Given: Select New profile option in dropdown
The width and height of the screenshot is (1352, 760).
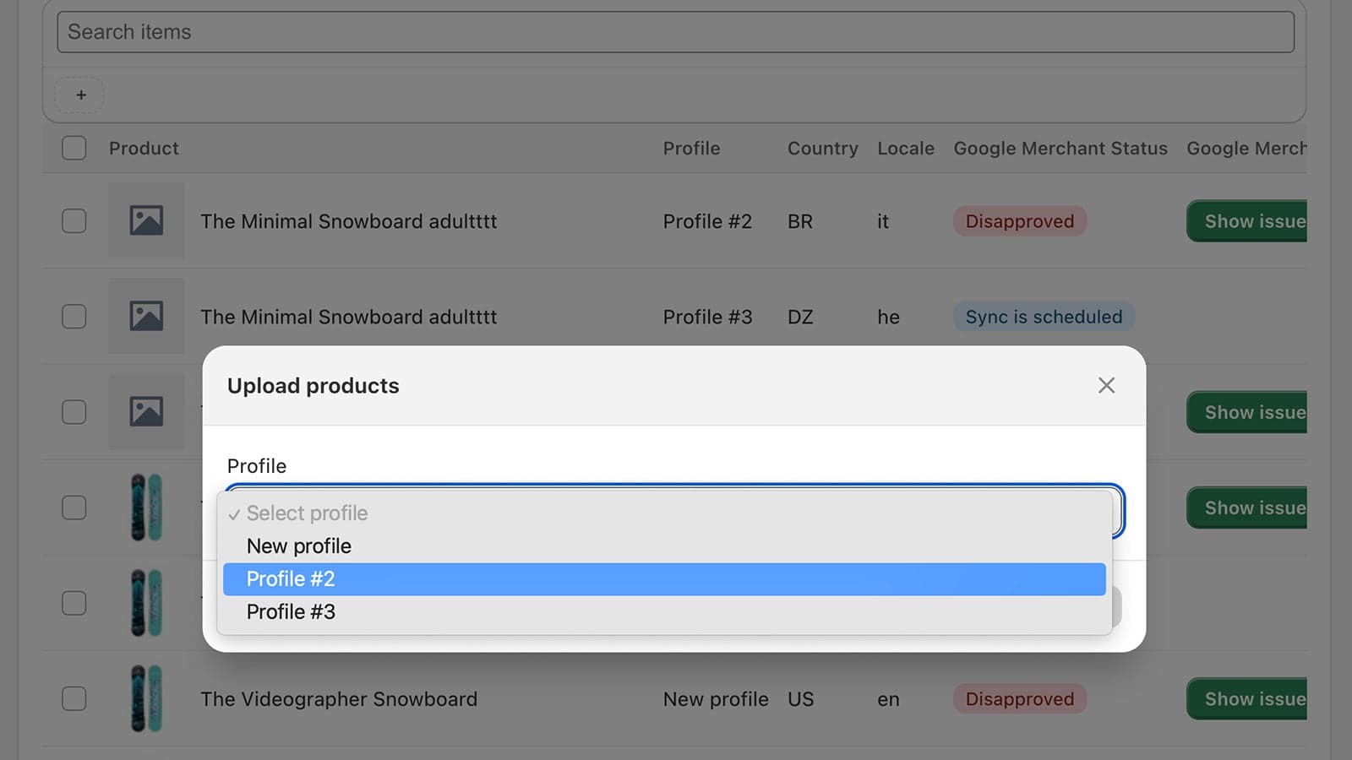Looking at the screenshot, I should (x=663, y=546).
